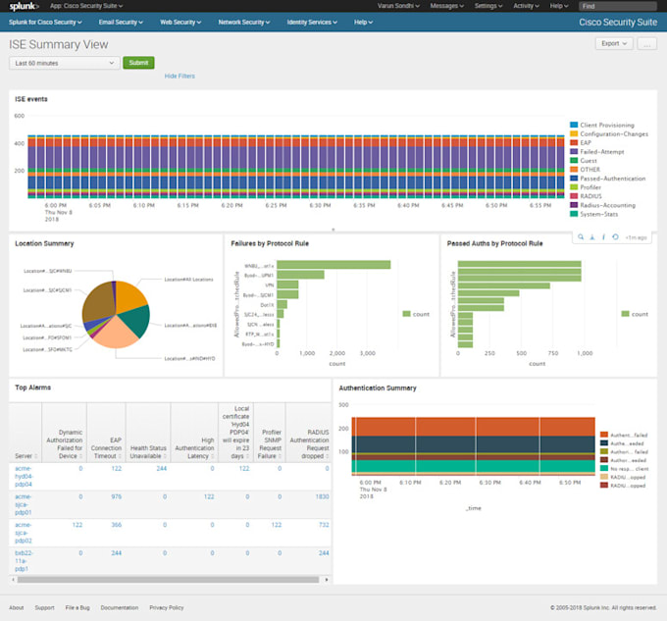This screenshot has width=667, height=621.
Task: Click Passed-Authentication legend swatch
Action: [574, 179]
